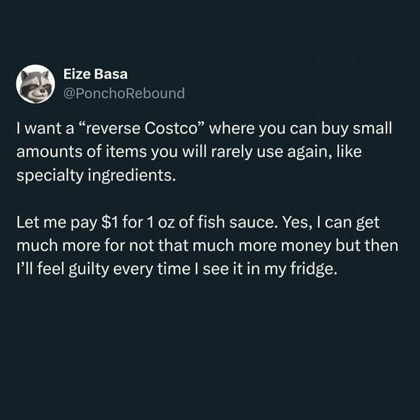420x420 pixels.
Task: Click the @PonchoRebound handle
Action: point(124,93)
